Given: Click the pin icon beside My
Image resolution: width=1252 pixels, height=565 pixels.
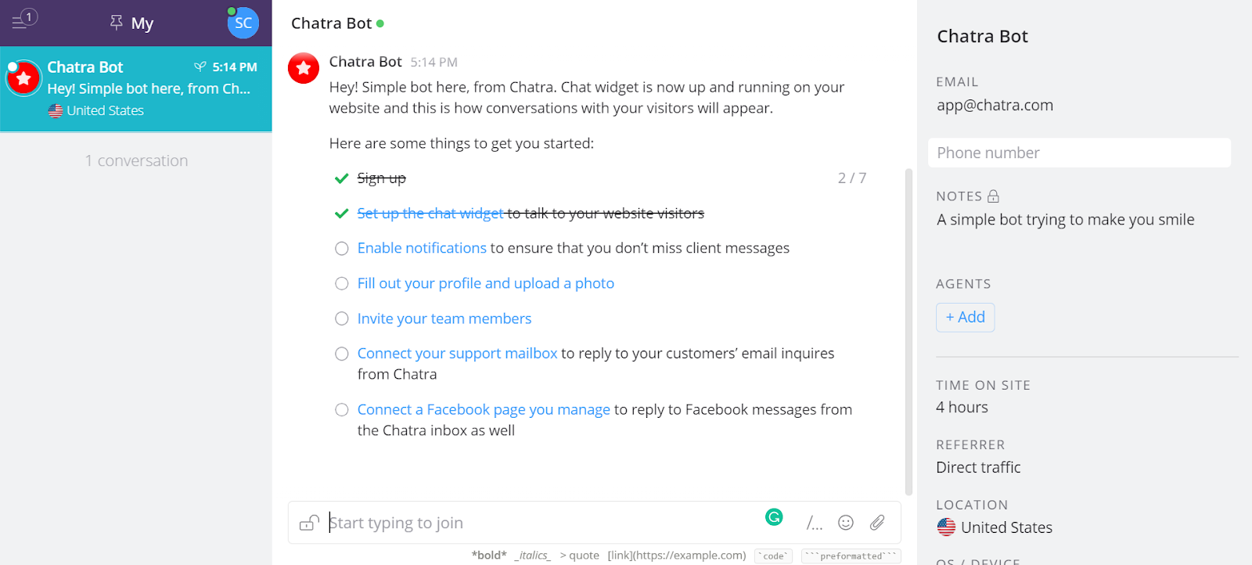Looking at the screenshot, I should click(116, 23).
